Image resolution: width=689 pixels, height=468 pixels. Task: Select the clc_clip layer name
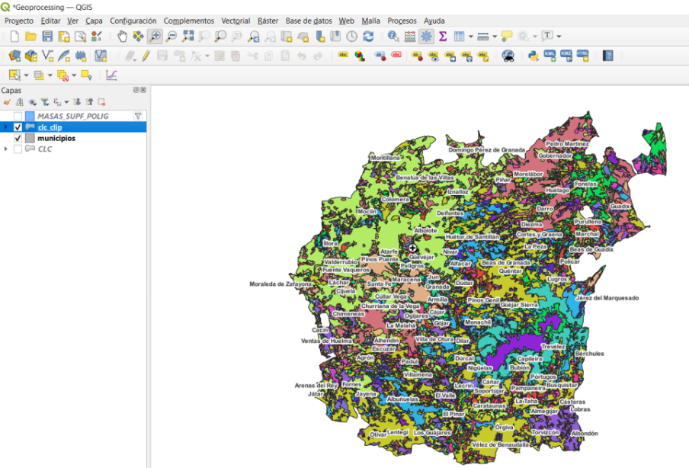(50, 127)
